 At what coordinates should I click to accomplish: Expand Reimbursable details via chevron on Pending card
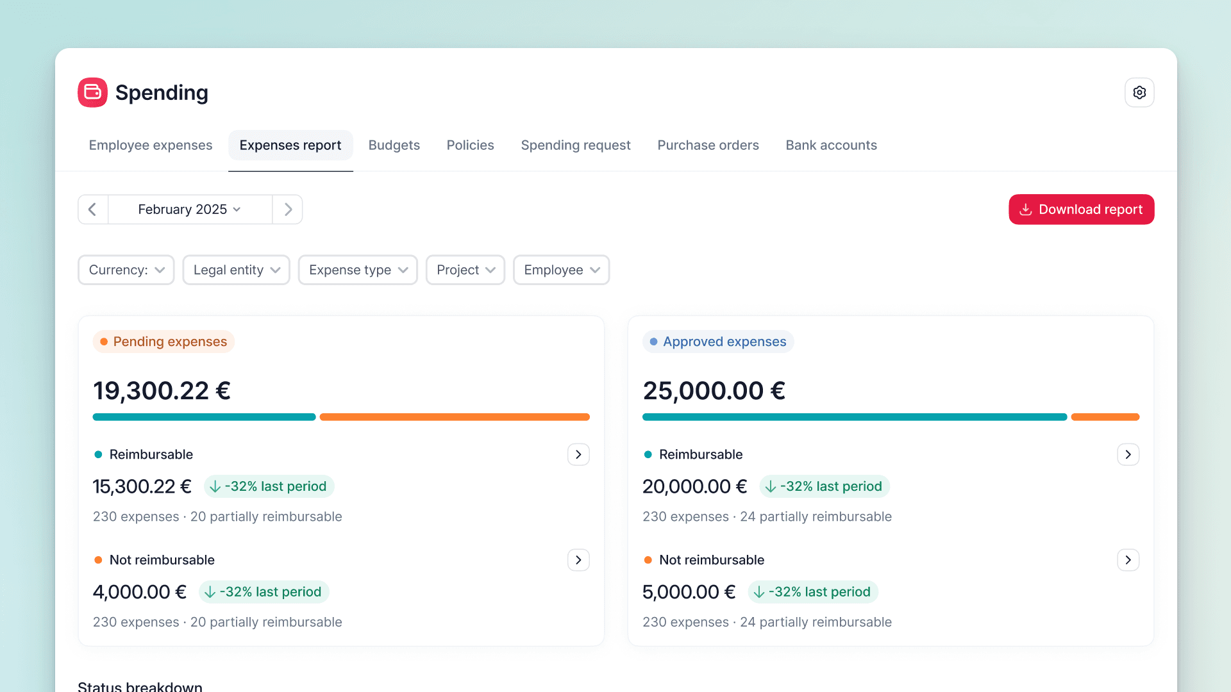click(578, 454)
